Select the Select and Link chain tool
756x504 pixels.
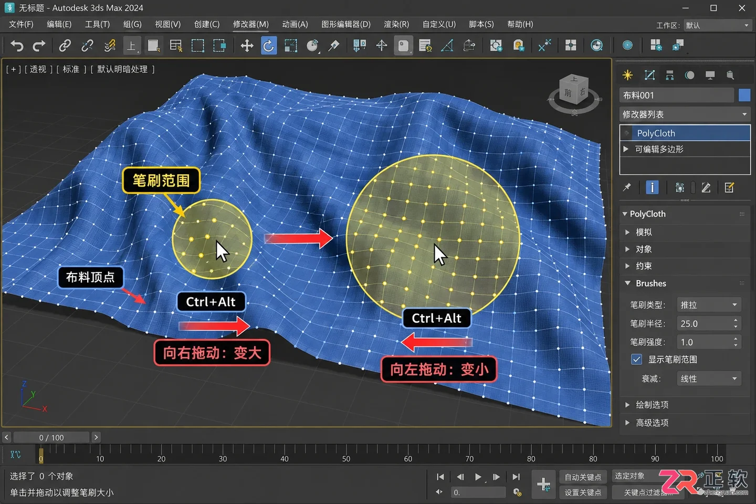coord(65,46)
